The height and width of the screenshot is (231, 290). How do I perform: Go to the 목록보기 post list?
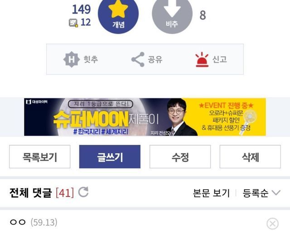39,157
